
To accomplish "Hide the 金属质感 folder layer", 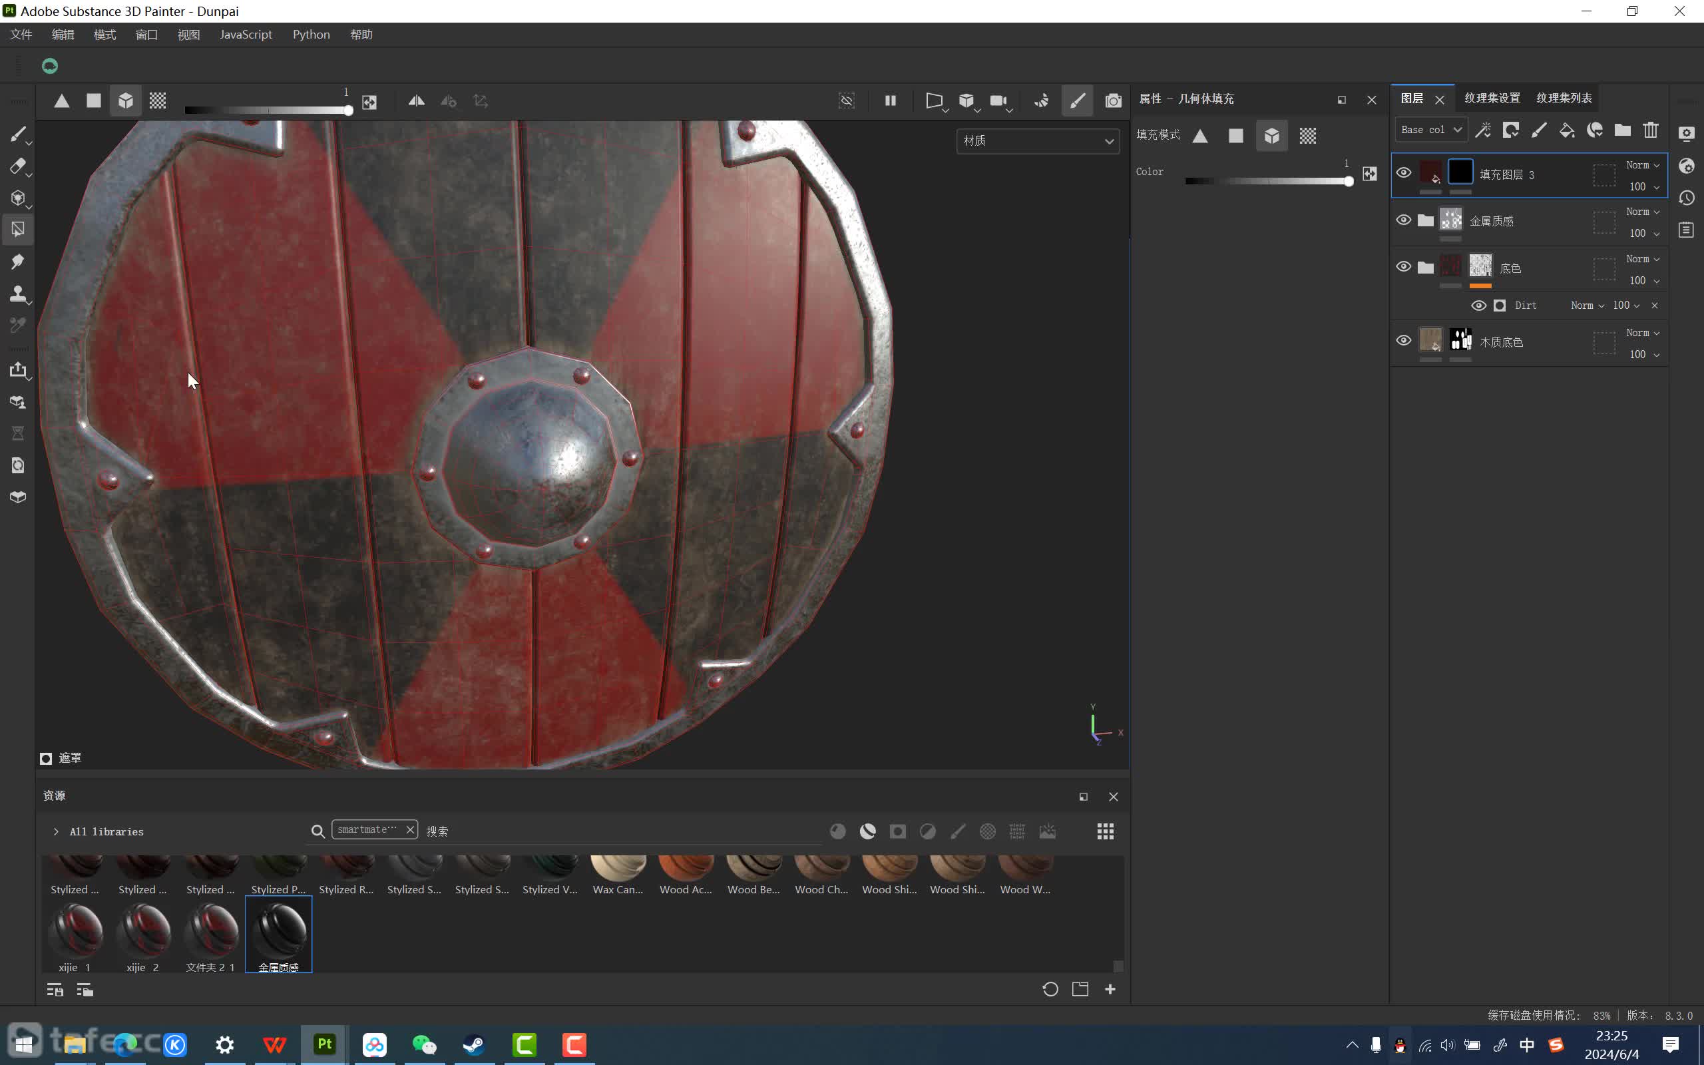I will (x=1403, y=220).
